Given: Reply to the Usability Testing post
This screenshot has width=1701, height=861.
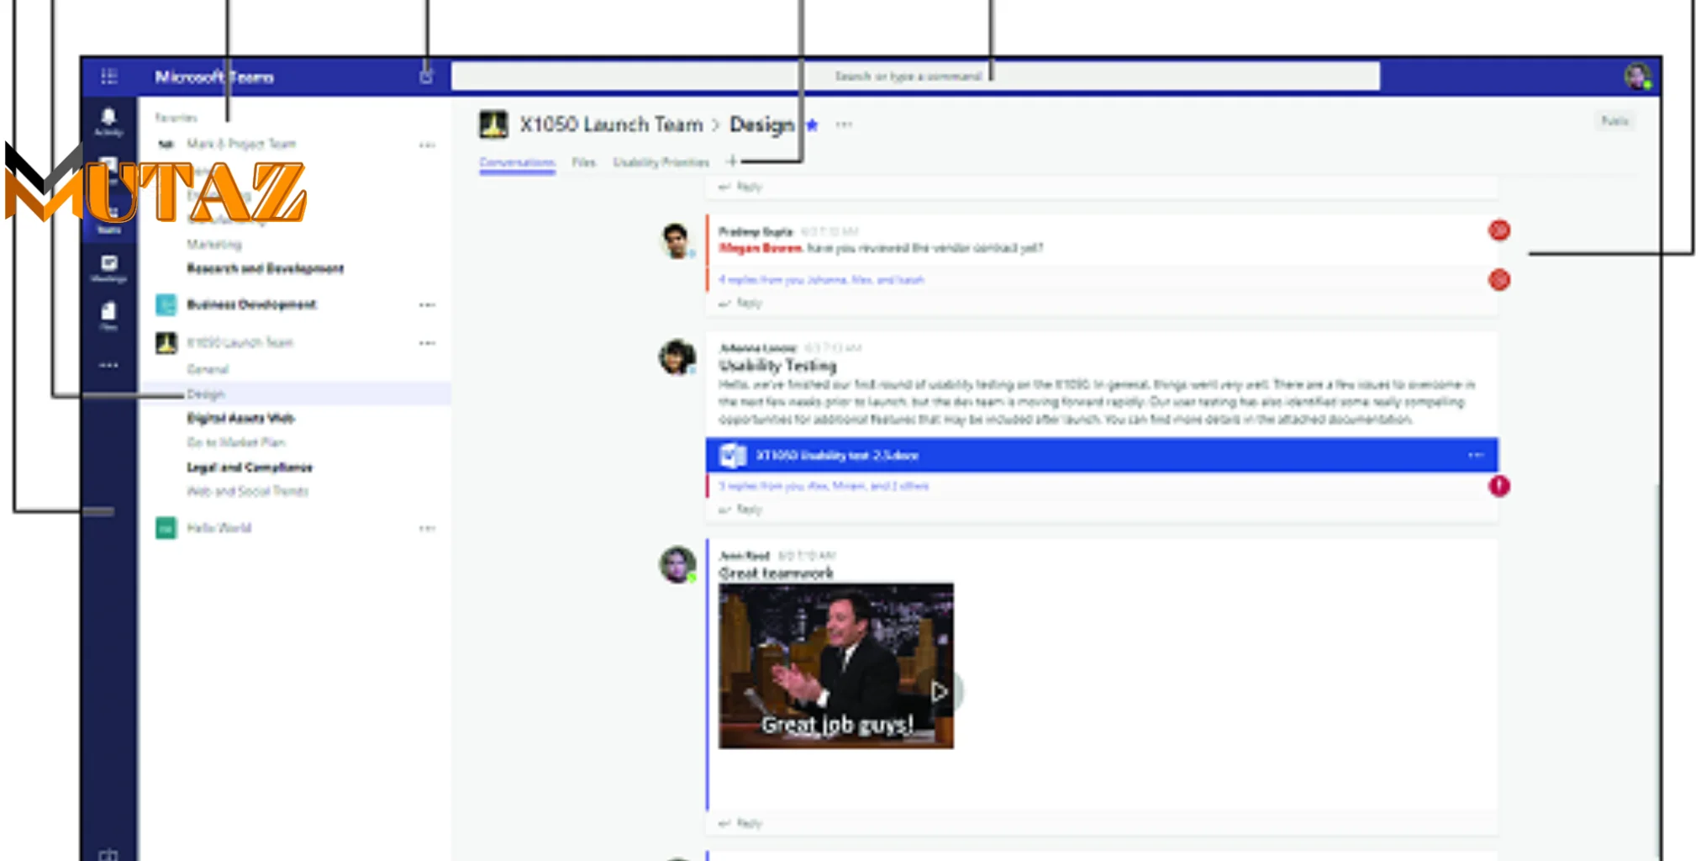Looking at the screenshot, I should [x=740, y=510].
